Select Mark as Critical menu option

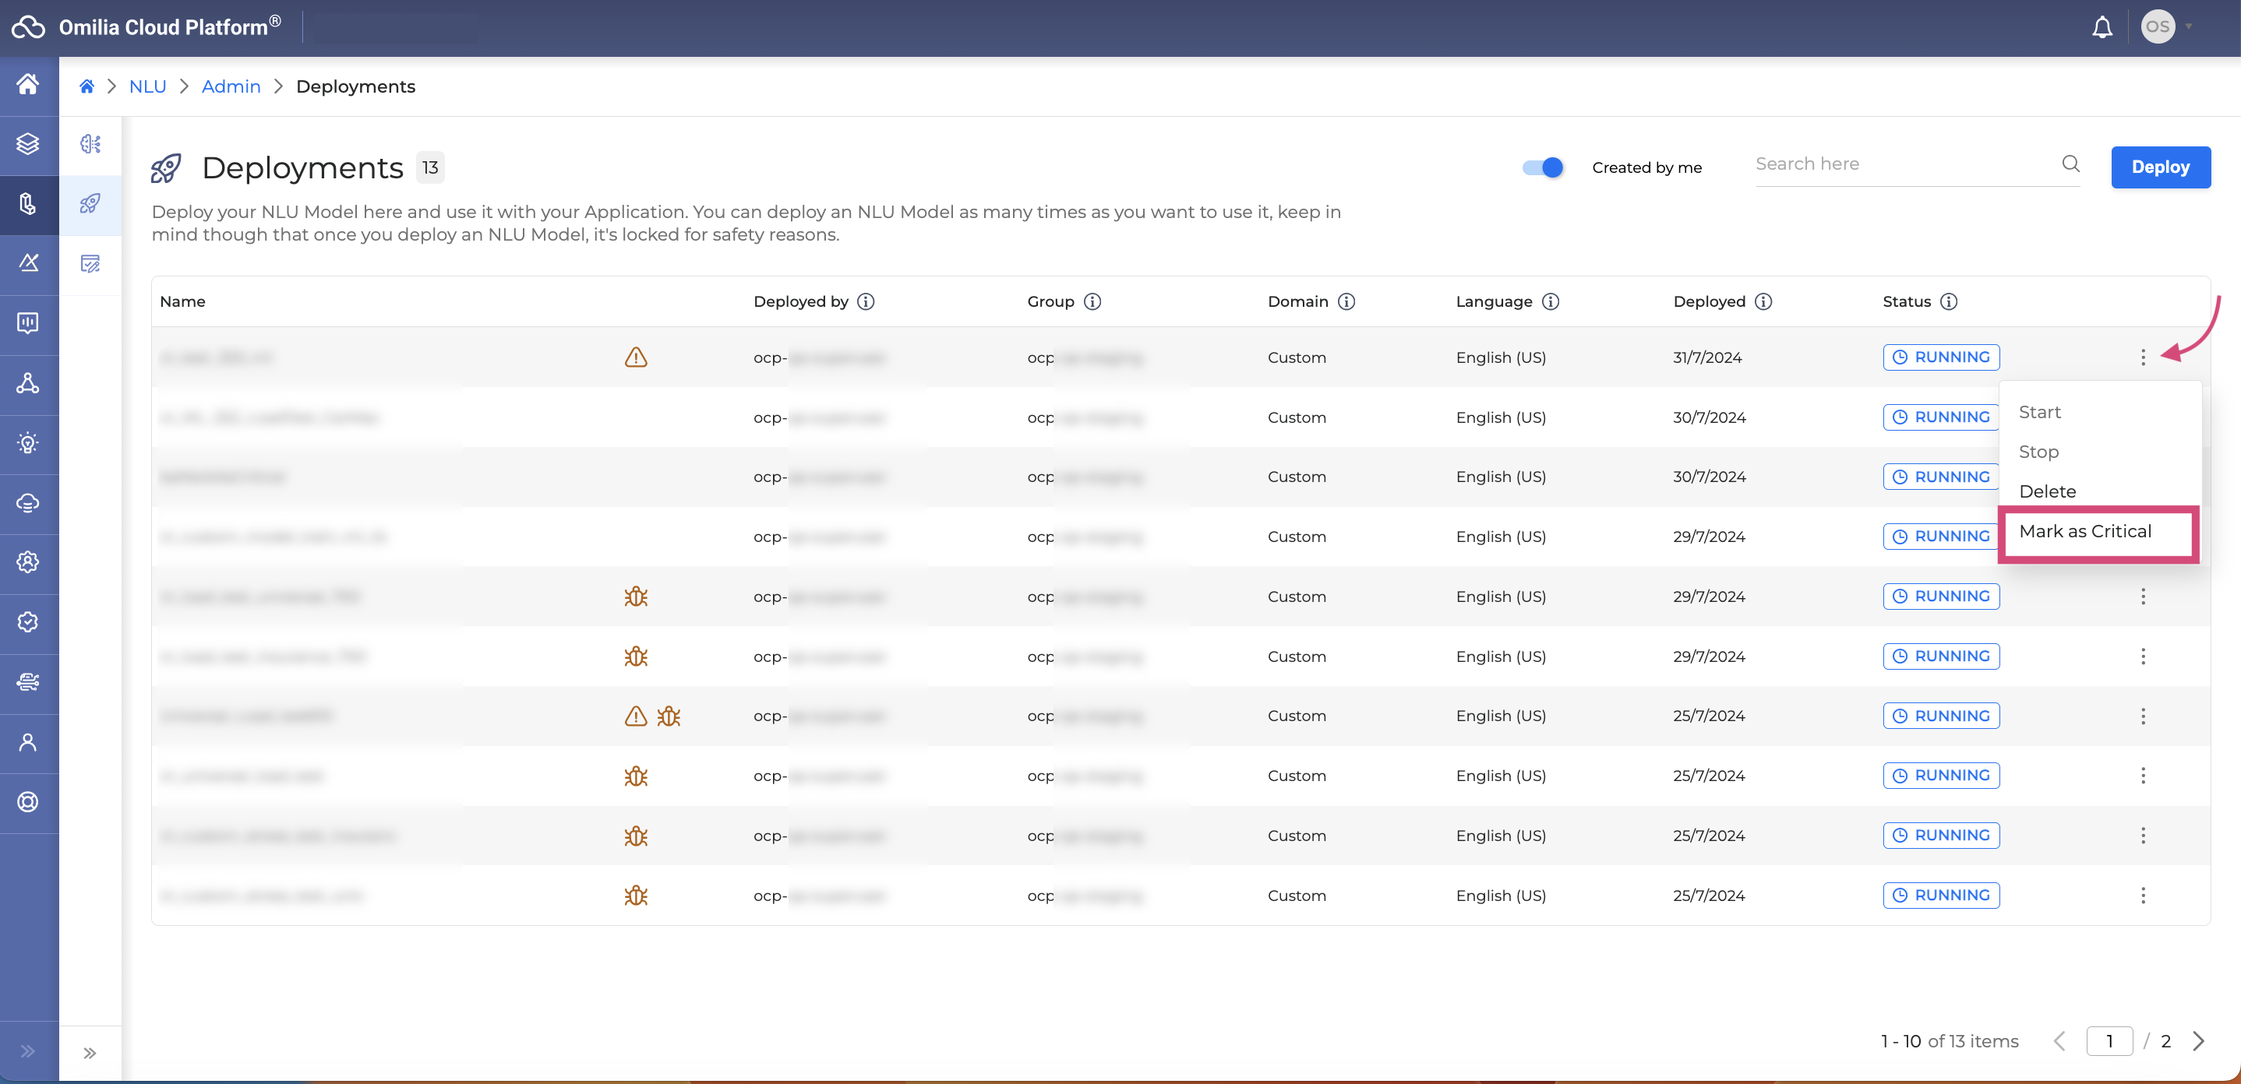point(2084,531)
